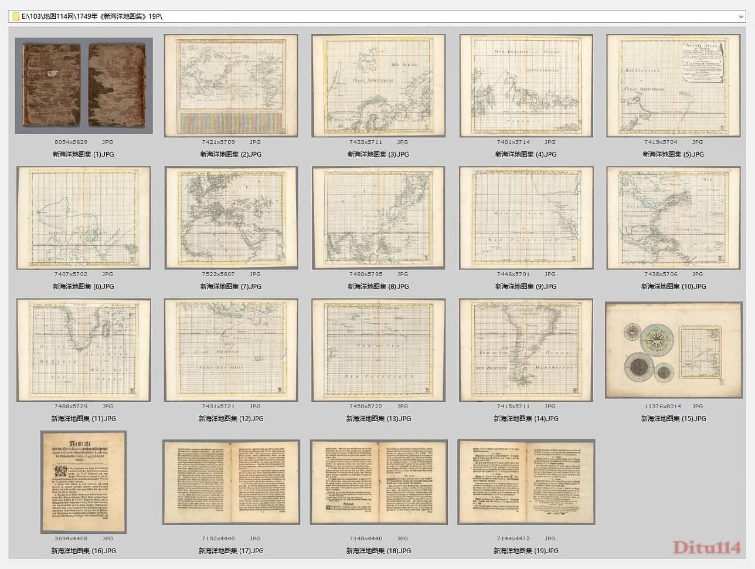Select the South America map thumbnail (14)
This screenshot has width=755, height=569.
coord(526,350)
